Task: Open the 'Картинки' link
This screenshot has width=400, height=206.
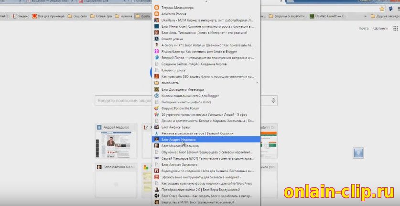Action: tap(380, 28)
